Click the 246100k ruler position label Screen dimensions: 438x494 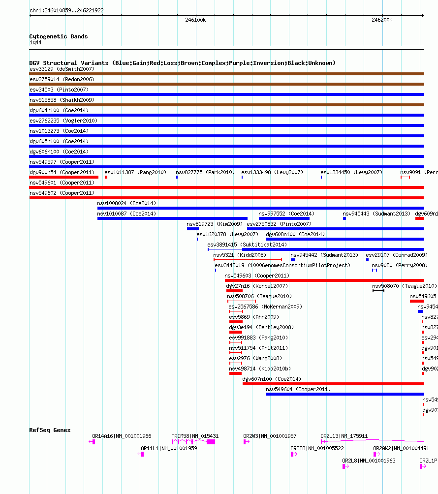point(195,20)
